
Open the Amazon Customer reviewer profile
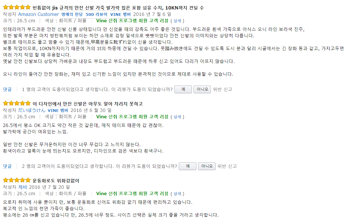(x=39, y=14)
